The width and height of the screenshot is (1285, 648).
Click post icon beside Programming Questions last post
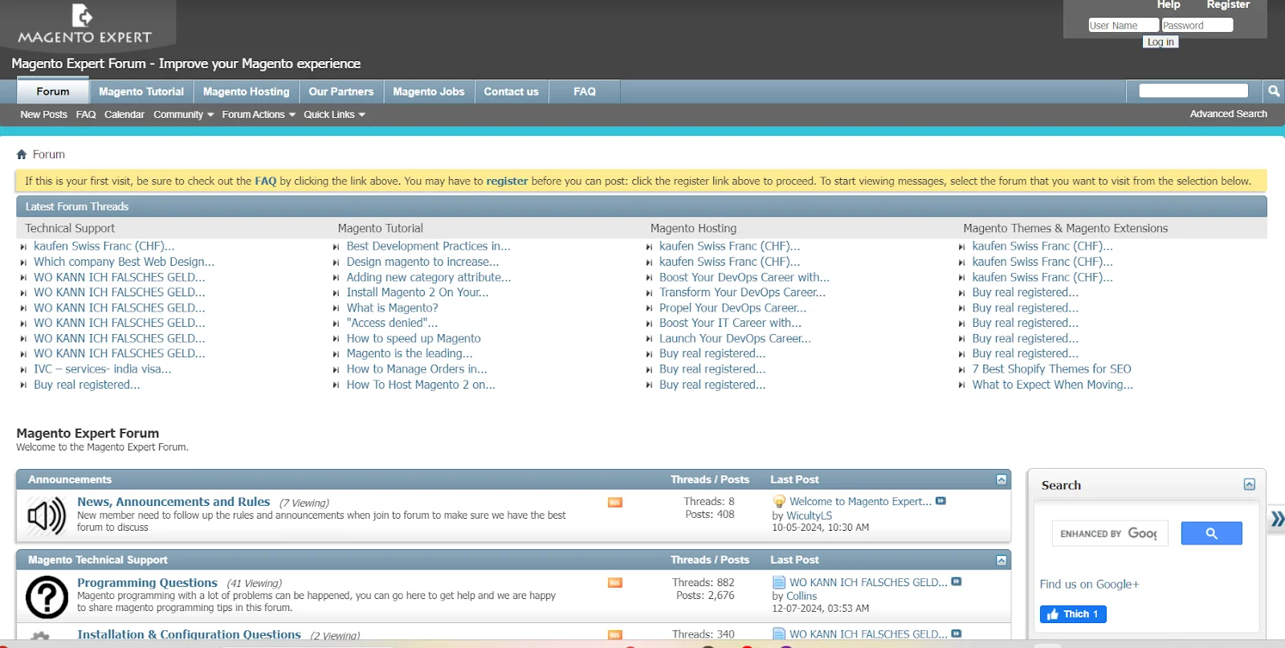point(778,582)
